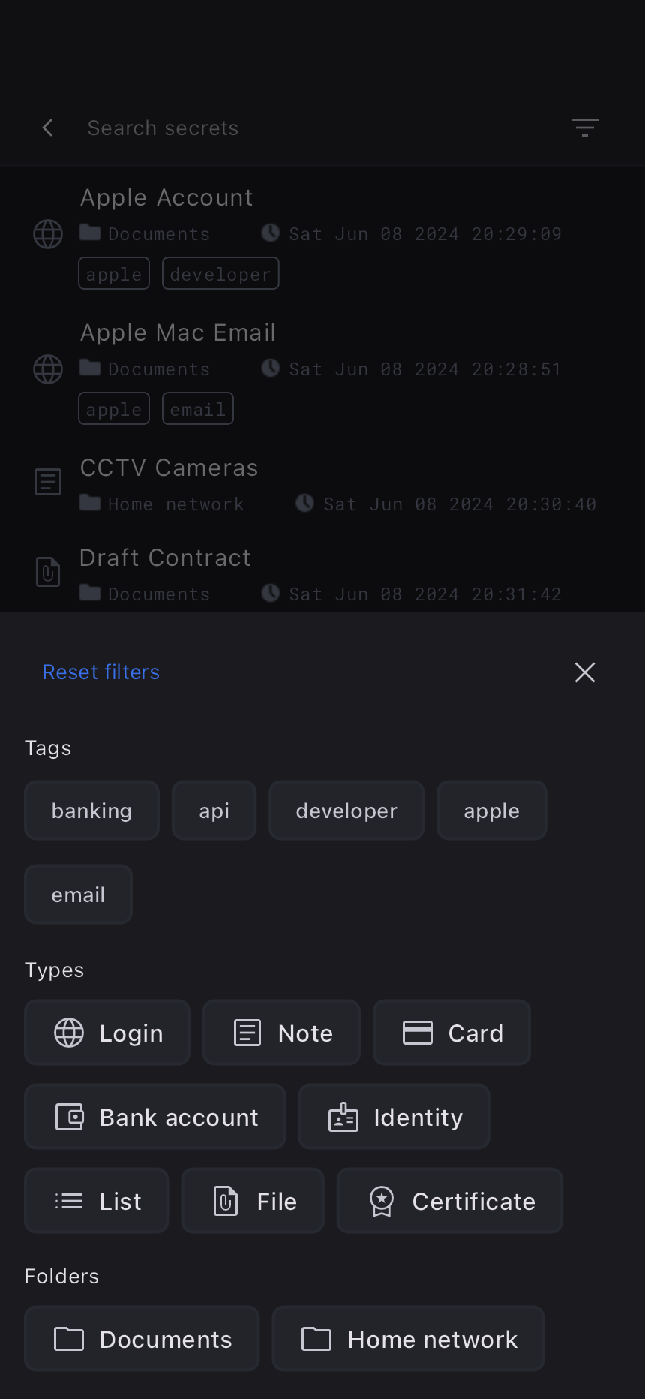Open the filter options icon

coord(584,128)
